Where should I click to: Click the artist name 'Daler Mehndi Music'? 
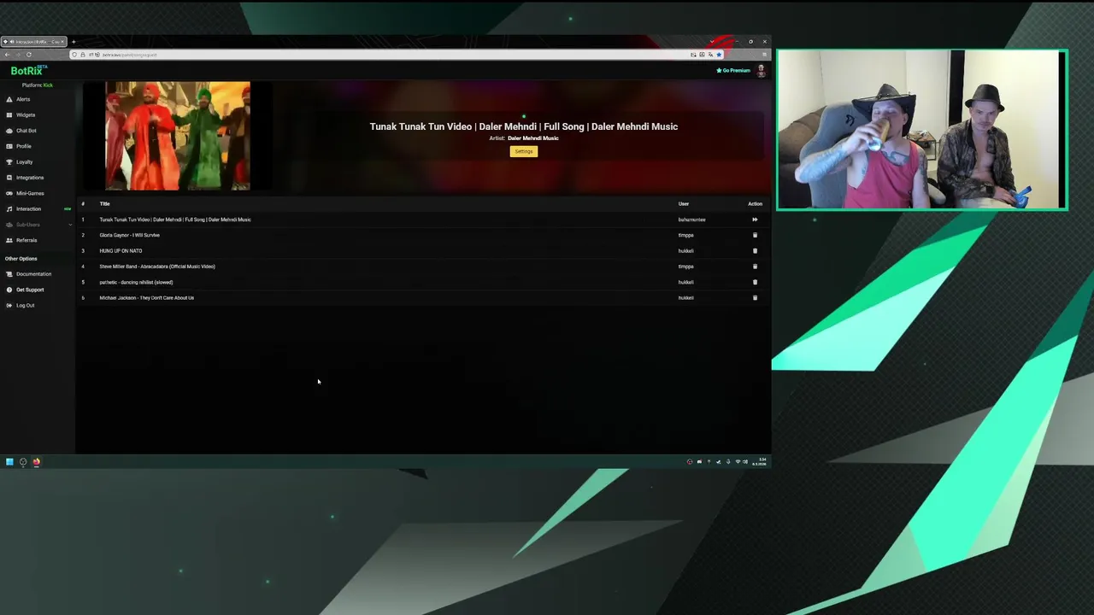point(533,138)
